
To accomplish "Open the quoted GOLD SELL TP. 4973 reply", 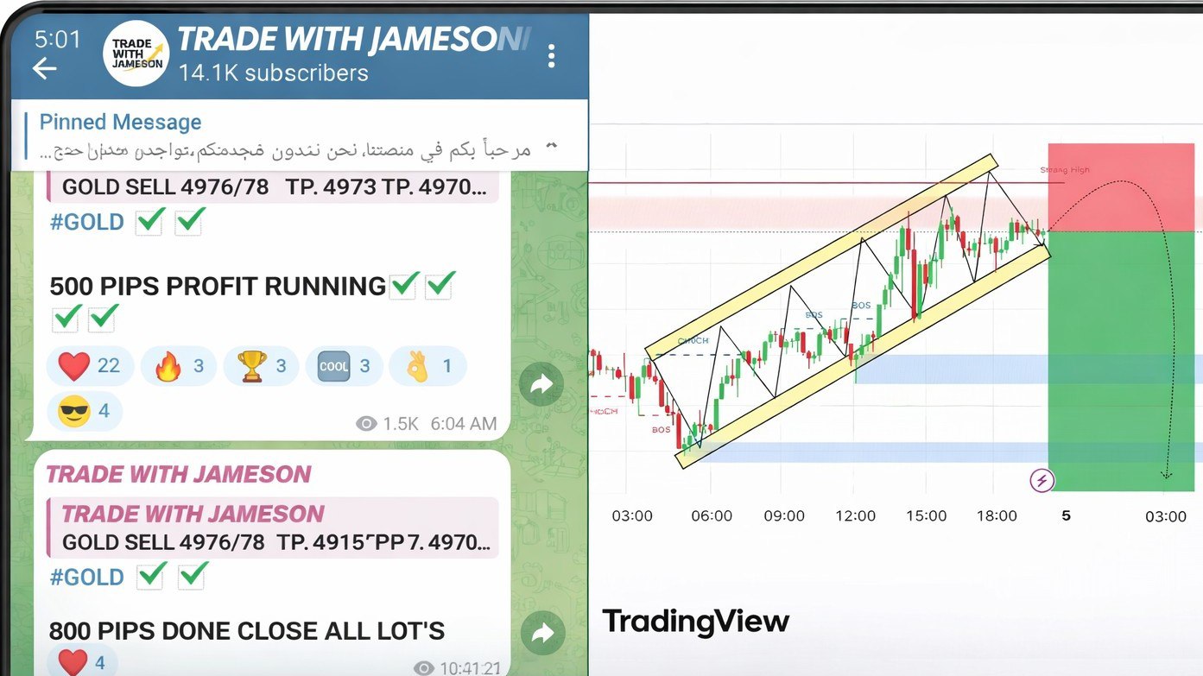I will (x=273, y=186).
